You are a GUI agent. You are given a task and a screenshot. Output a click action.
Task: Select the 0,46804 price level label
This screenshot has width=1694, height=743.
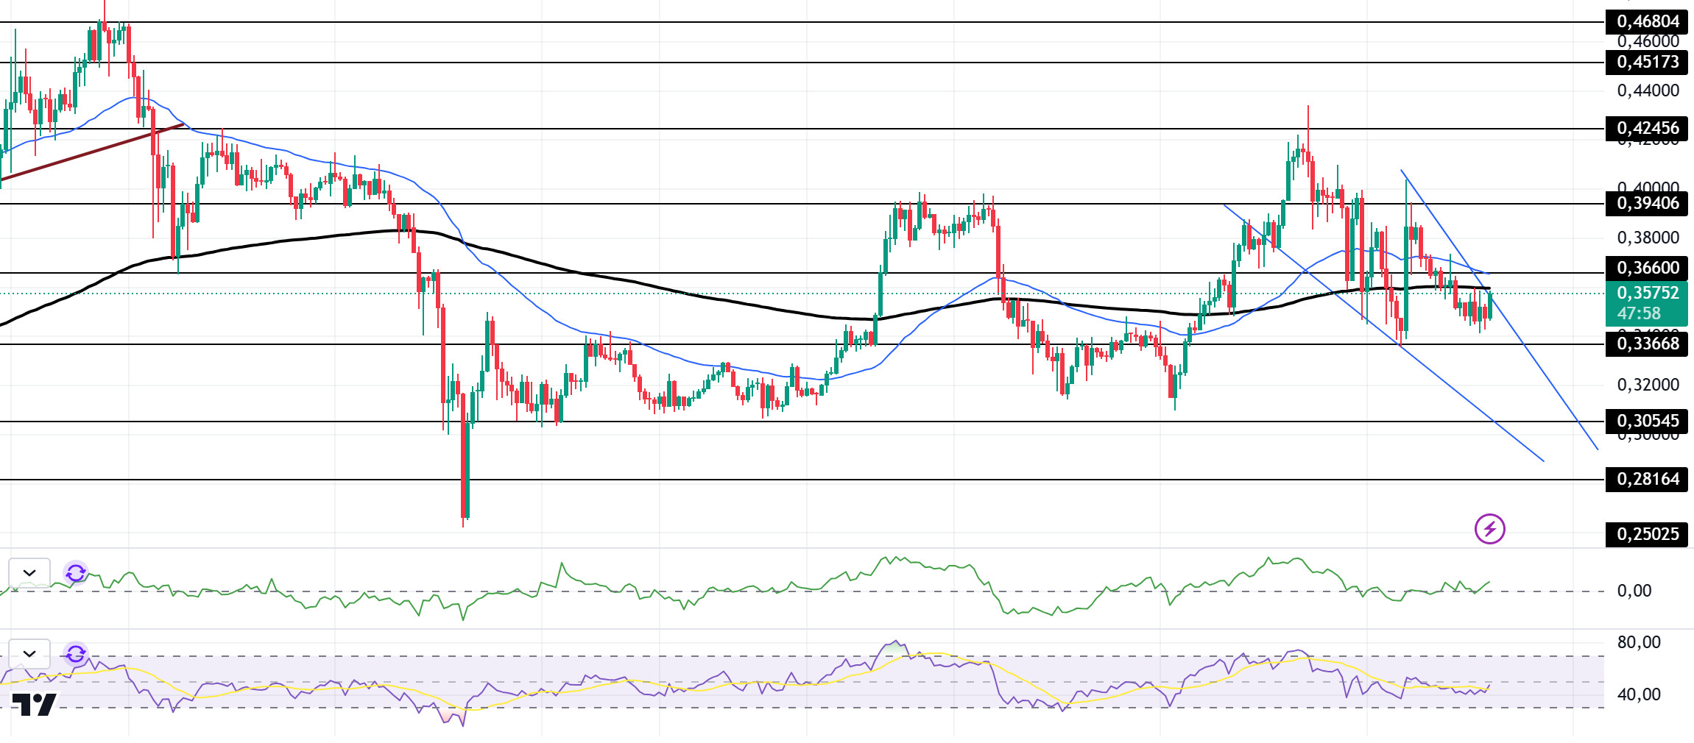1647,21
